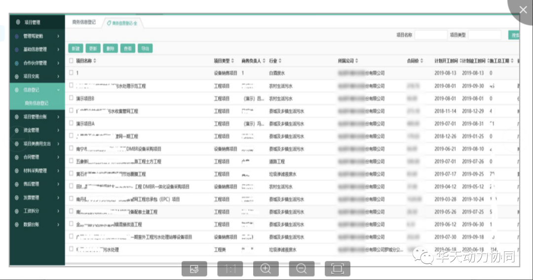Sort table by 项目名称 column arrows

click(95, 61)
